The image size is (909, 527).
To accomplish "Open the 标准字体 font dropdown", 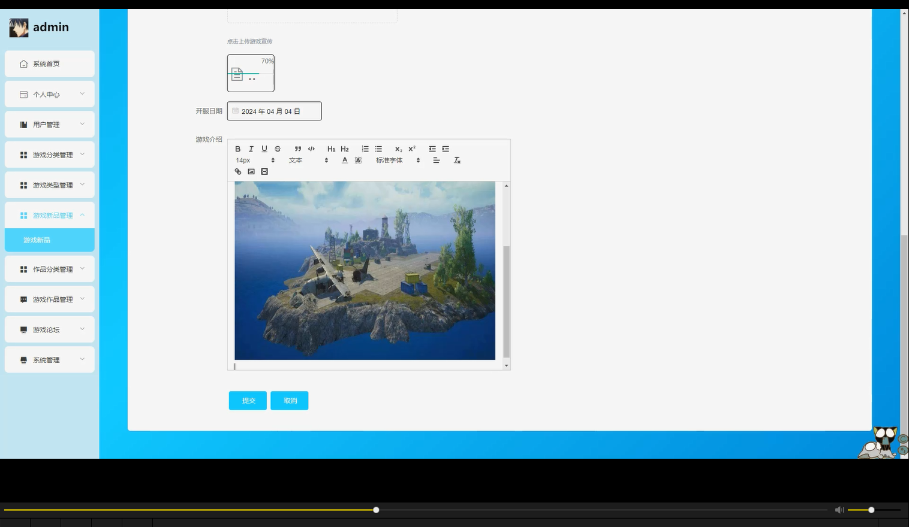I will pos(398,160).
